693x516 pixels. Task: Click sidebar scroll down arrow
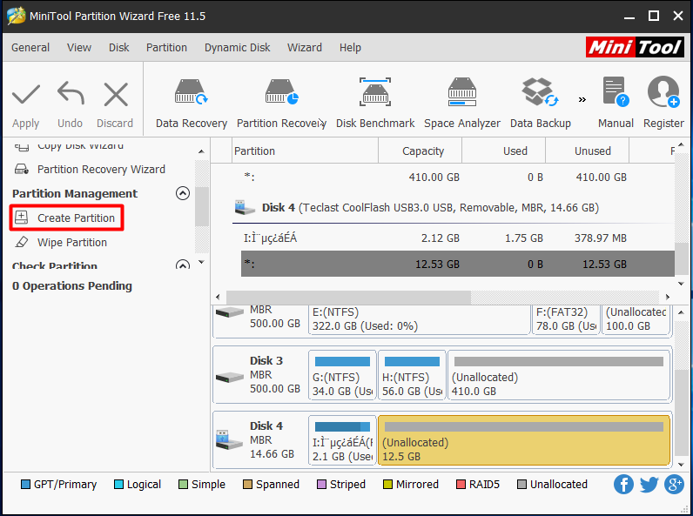201,262
